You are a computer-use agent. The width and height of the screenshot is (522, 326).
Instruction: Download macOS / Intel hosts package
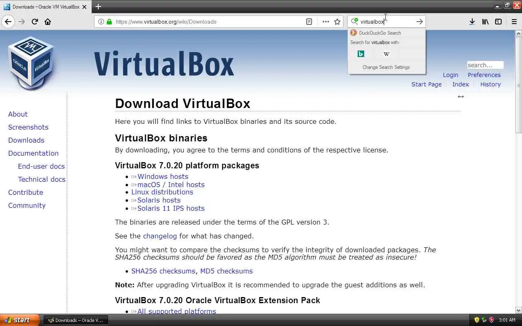(x=171, y=185)
